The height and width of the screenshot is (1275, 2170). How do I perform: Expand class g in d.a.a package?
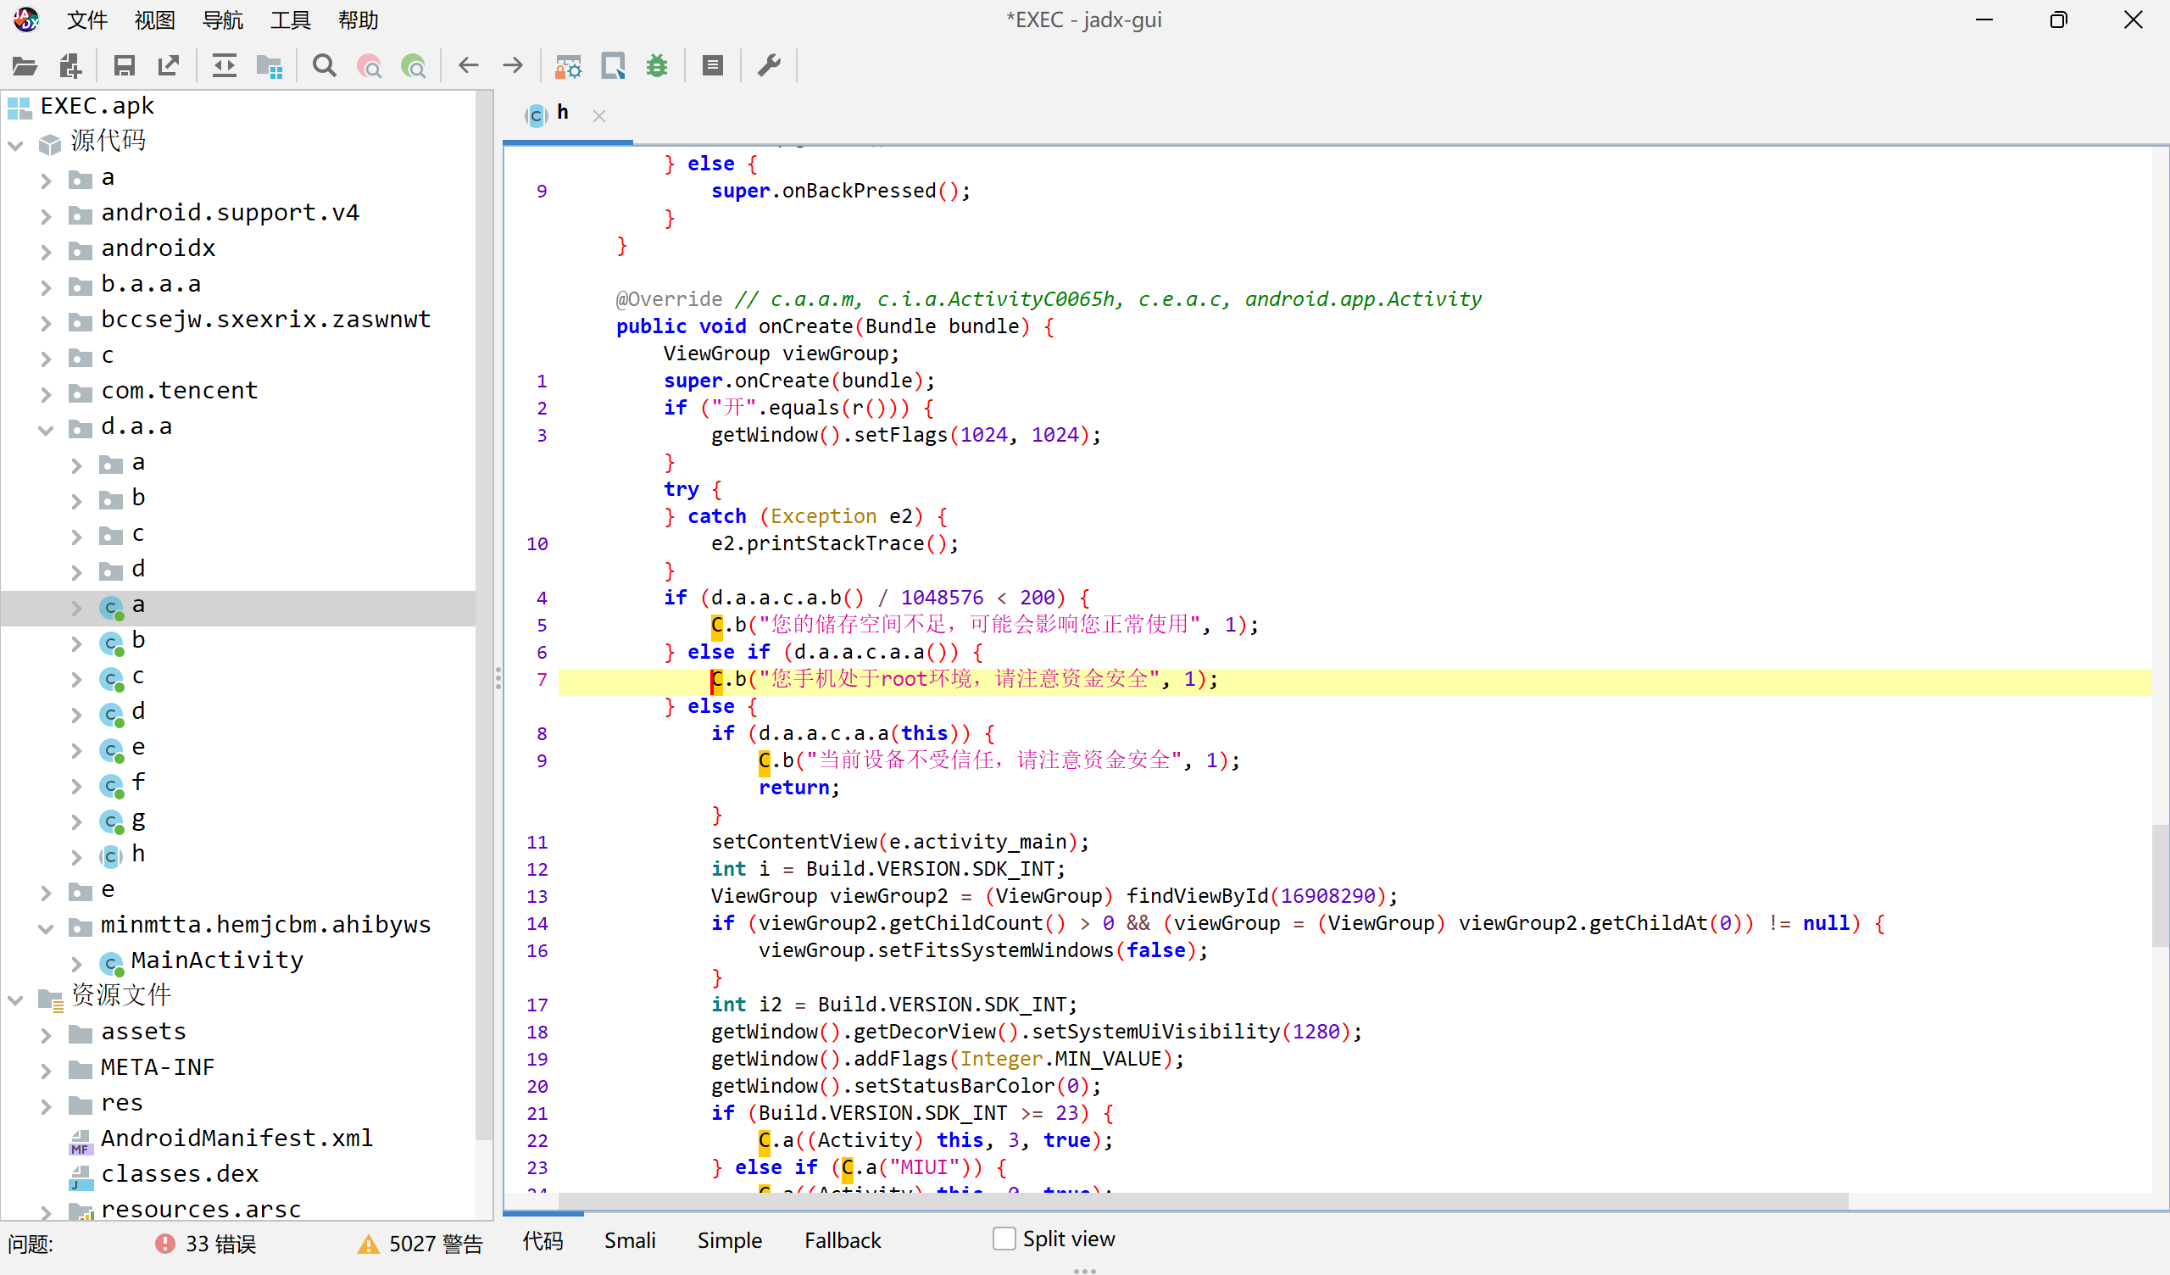(76, 821)
